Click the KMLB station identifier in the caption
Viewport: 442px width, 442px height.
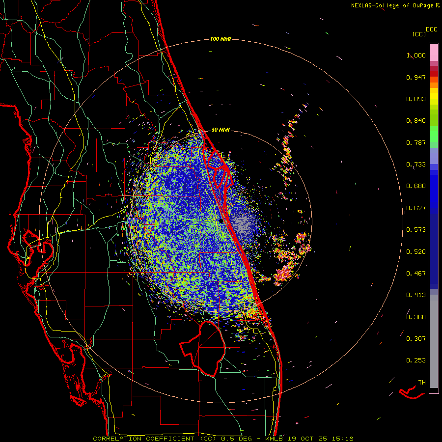(x=274, y=439)
